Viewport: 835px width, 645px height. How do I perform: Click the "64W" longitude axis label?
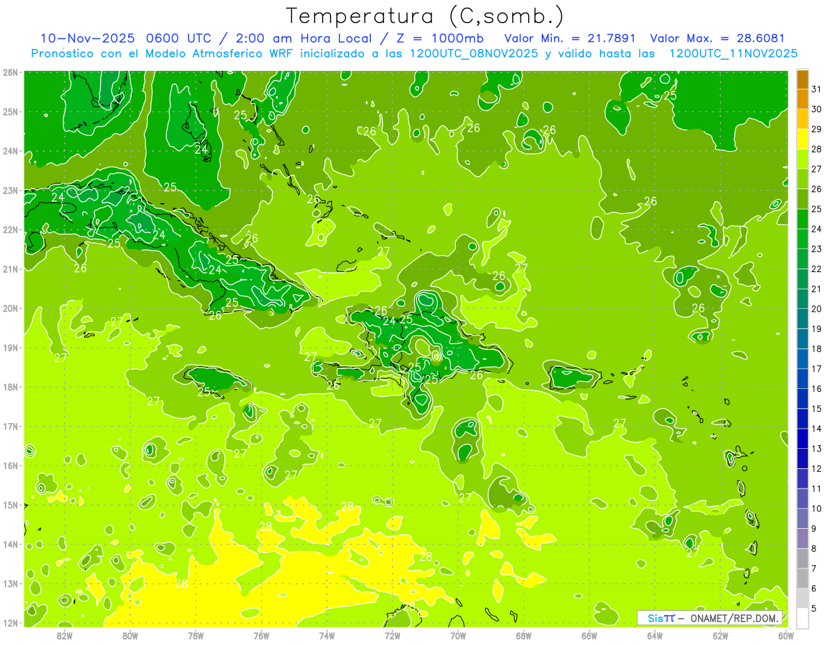click(x=655, y=636)
